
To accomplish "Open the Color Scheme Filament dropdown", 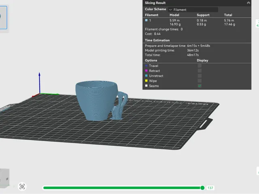I will 193,10.
